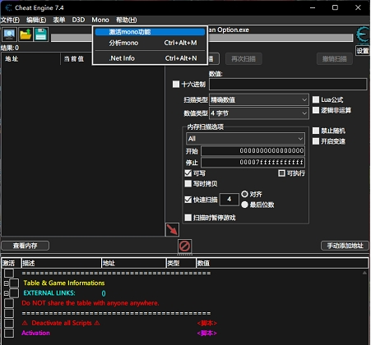
Task: Open the D3D menu
Action: tap(78, 20)
